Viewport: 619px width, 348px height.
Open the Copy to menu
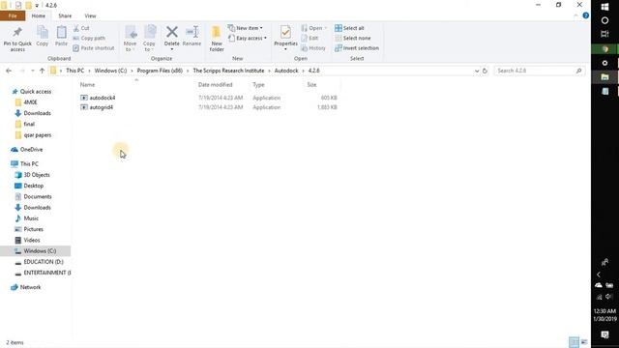click(149, 39)
